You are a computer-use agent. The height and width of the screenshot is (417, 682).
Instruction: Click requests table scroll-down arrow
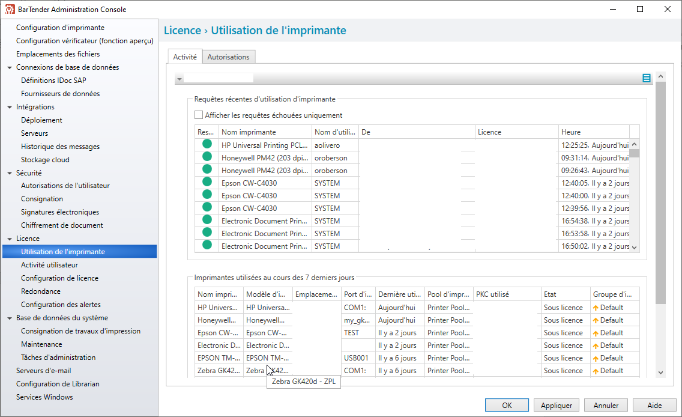[634, 247]
